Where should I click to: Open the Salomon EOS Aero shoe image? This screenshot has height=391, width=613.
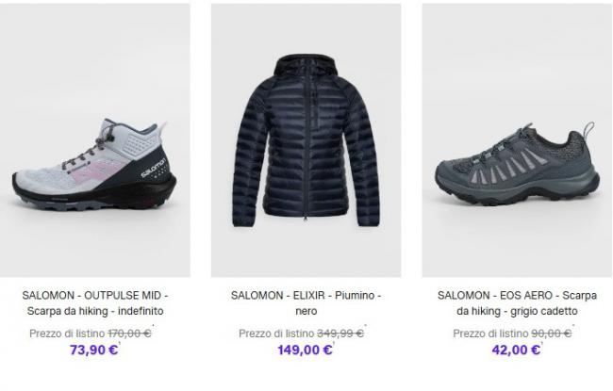pos(517,140)
